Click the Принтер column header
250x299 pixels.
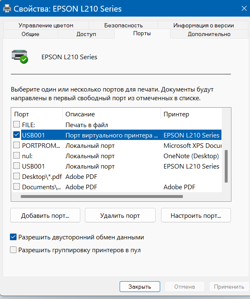(191, 114)
